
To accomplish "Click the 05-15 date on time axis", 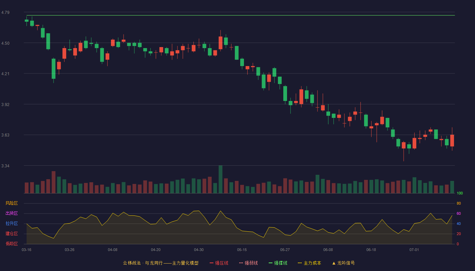I will [x=242, y=250].
